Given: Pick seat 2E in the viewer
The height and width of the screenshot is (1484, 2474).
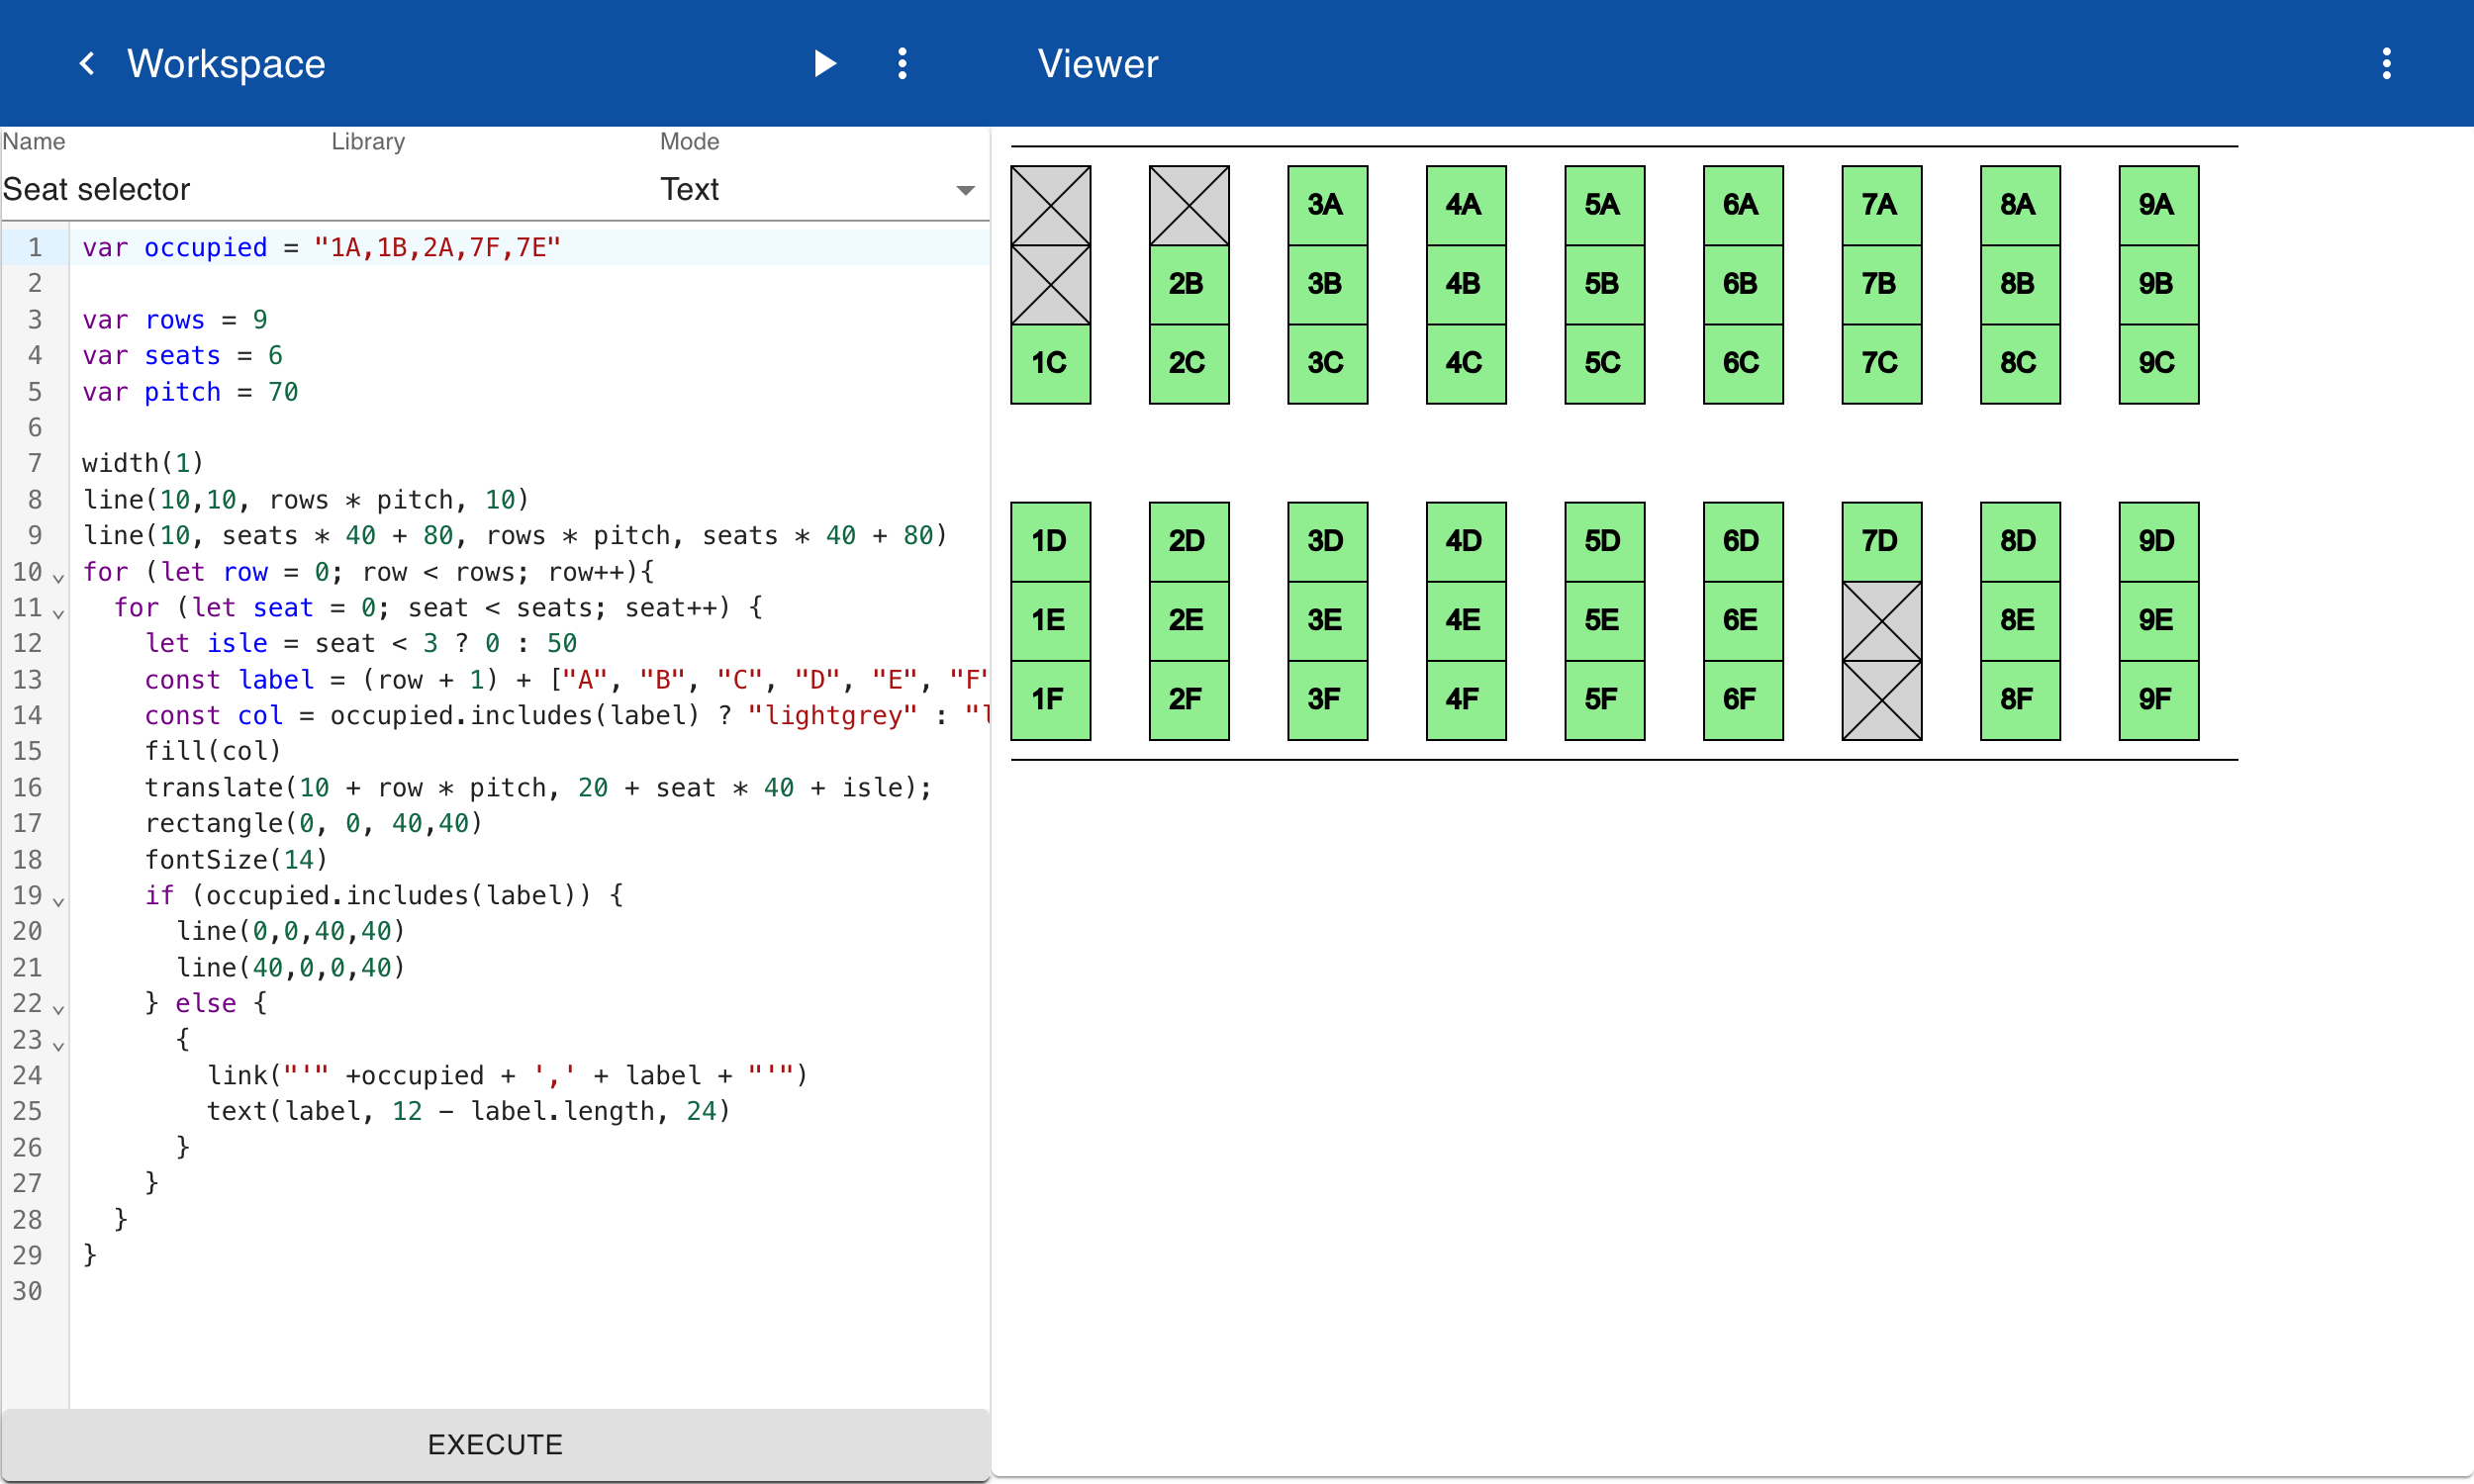Looking at the screenshot, I should (x=1188, y=620).
